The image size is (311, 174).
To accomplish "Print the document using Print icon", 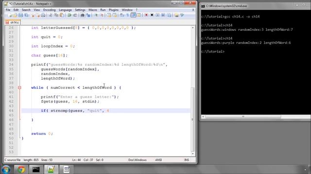I will tap(43, 15).
